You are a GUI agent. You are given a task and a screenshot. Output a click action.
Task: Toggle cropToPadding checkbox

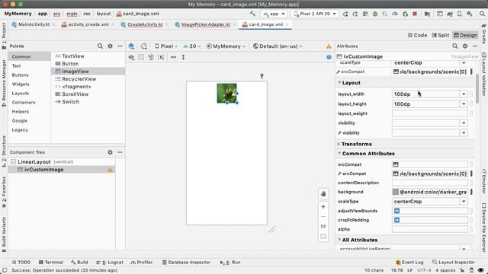click(x=396, y=220)
